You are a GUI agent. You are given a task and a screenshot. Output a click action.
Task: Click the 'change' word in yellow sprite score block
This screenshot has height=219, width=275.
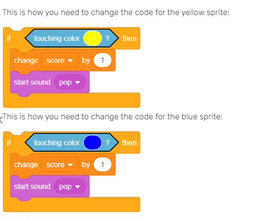pyautogui.click(x=26, y=61)
